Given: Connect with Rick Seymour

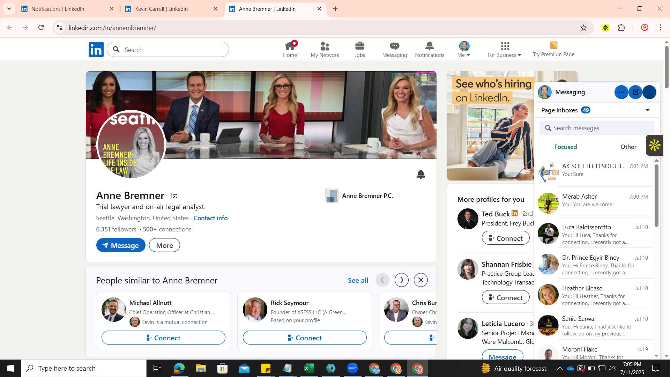Looking at the screenshot, I should coord(305,338).
